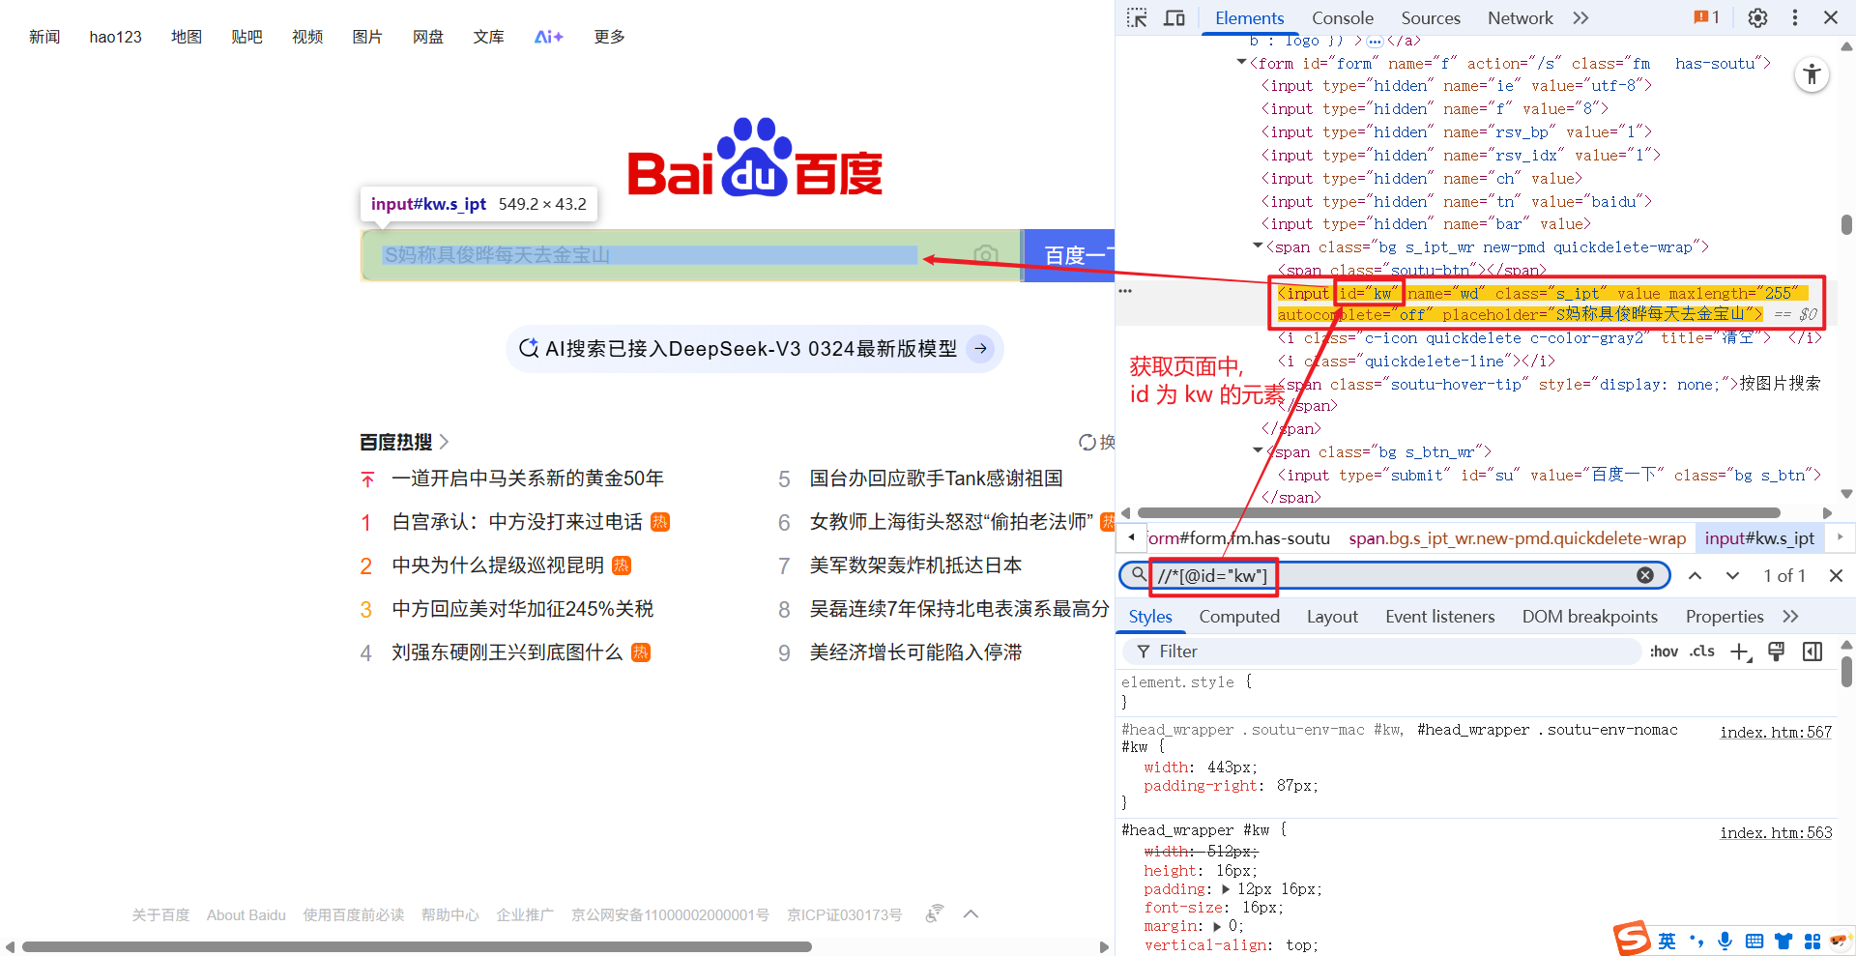Open the rendering emulation paintbrush icon

coord(1776,652)
